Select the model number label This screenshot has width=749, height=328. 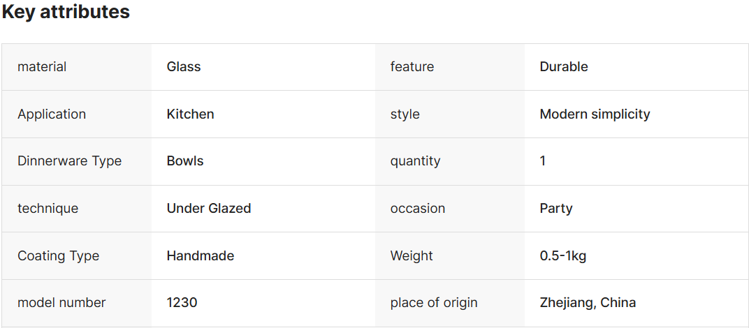click(x=61, y=303)
